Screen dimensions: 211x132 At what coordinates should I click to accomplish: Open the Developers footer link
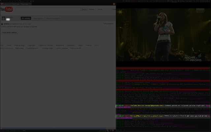coord(71,46)
